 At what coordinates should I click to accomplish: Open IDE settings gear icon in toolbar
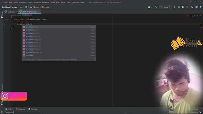(x=197, y=7)
